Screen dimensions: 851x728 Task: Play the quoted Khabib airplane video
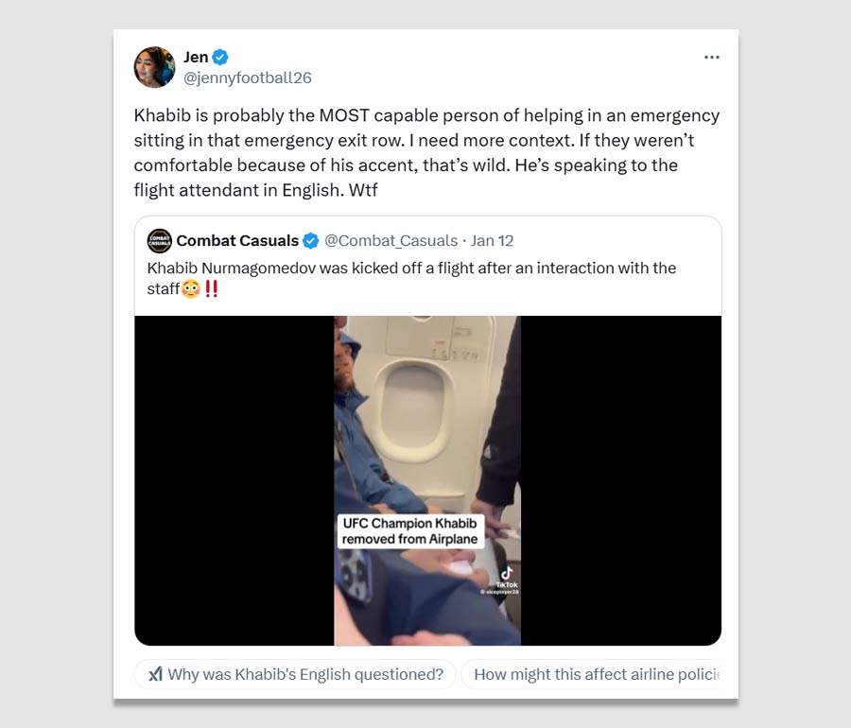427,444
